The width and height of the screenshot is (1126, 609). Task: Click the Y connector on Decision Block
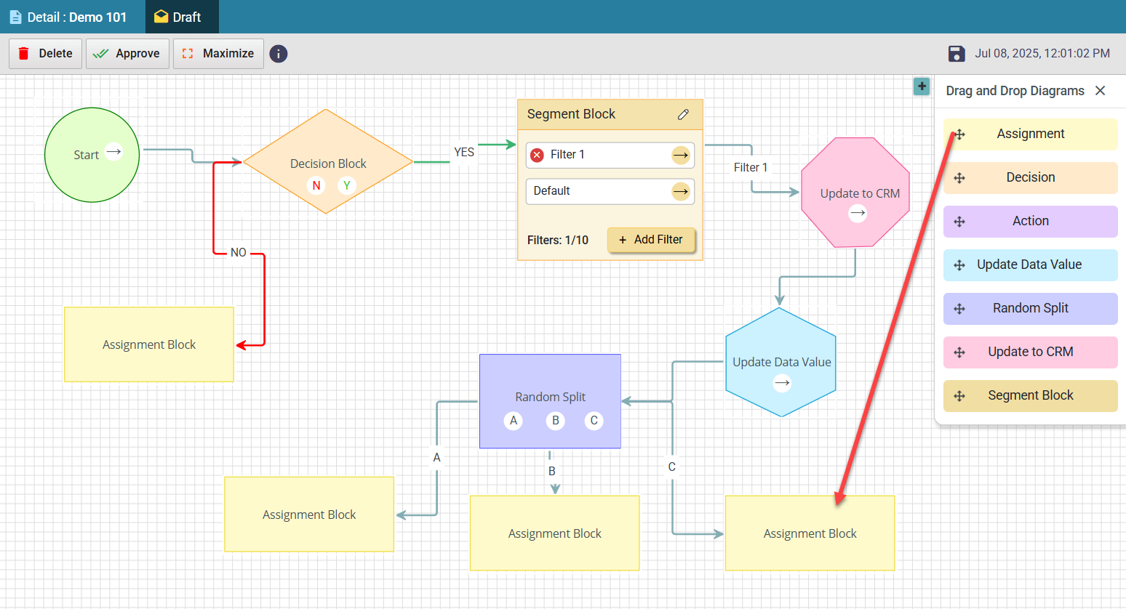pos(347,185)
